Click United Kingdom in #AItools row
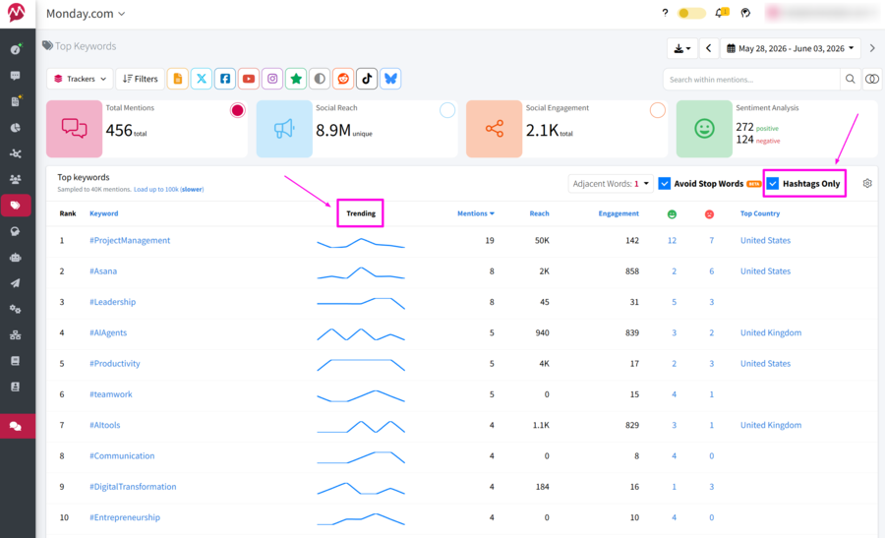885x538 pixels. point(770,425)
